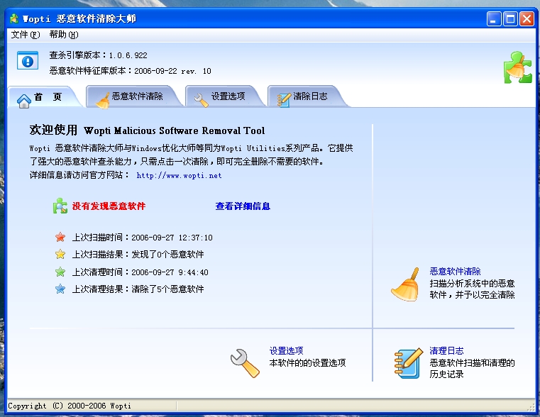
Task: Close the Wopti window
Action: point(527,19)
